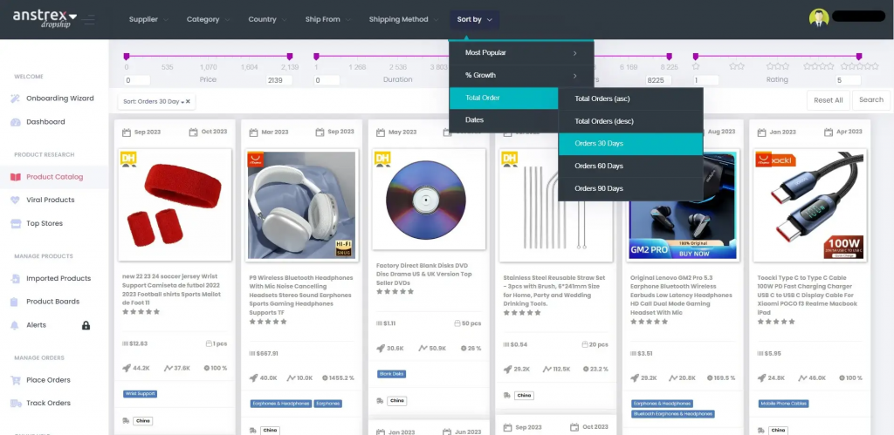Screen dimensions: 894x435
Task: Click the user profile avatar
Action: (x=818, y=18)
